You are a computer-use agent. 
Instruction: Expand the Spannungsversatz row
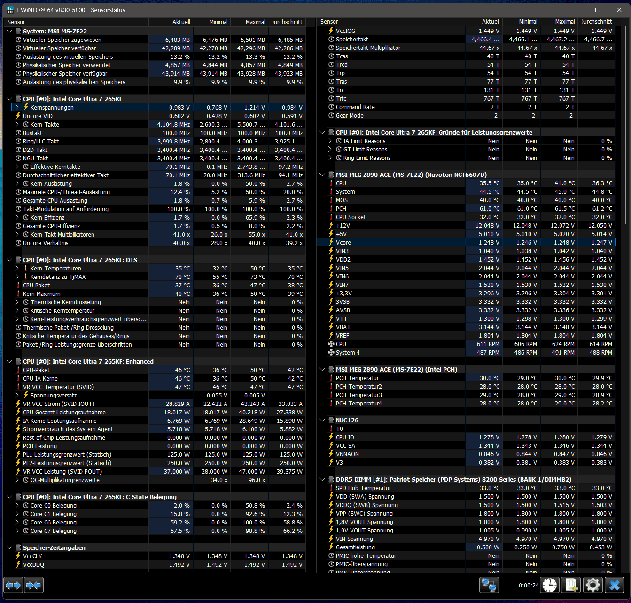(x=17, y=396)
